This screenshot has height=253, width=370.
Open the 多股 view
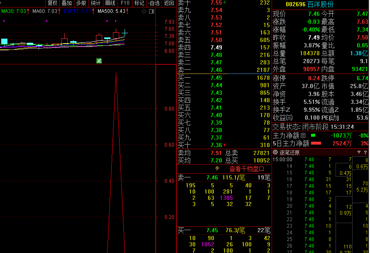[x=81, y=3]
